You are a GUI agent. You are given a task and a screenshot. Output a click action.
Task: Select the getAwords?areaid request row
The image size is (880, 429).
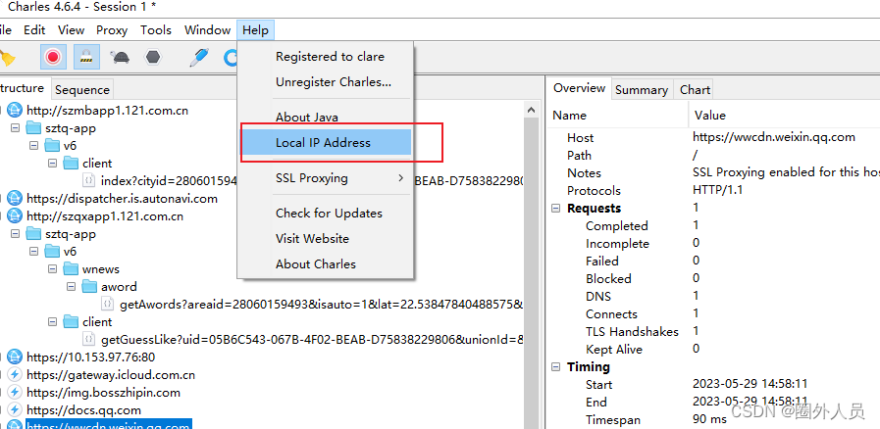click(x=322, y=304)
